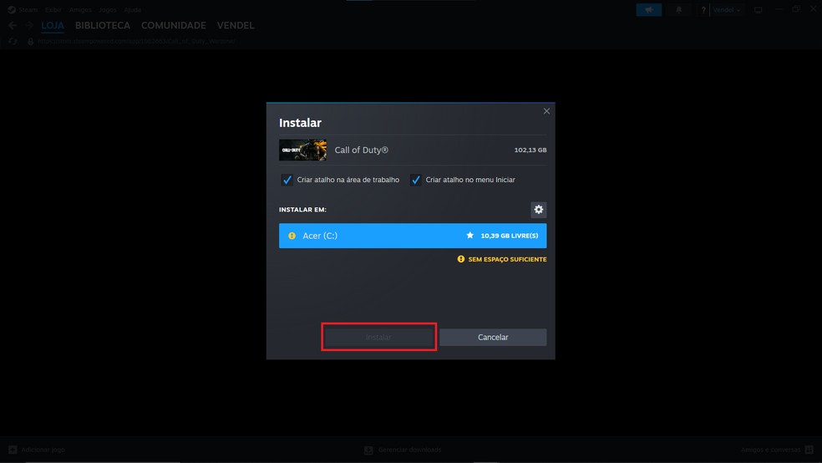Open notifications bell

coord(678,9)
